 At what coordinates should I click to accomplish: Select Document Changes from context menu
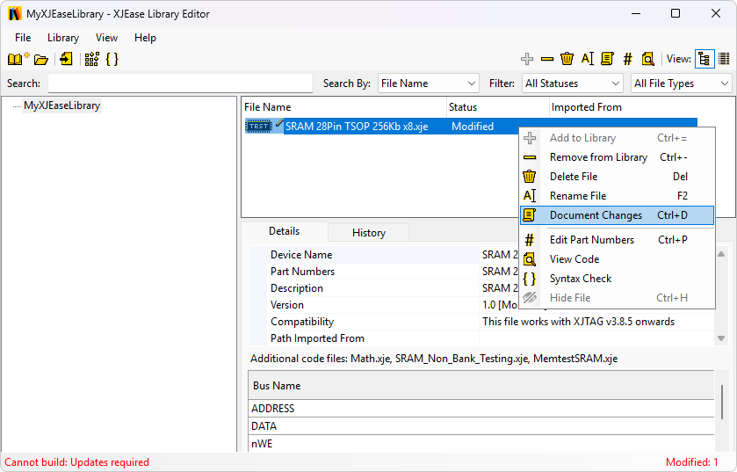(x=596, y=215)
